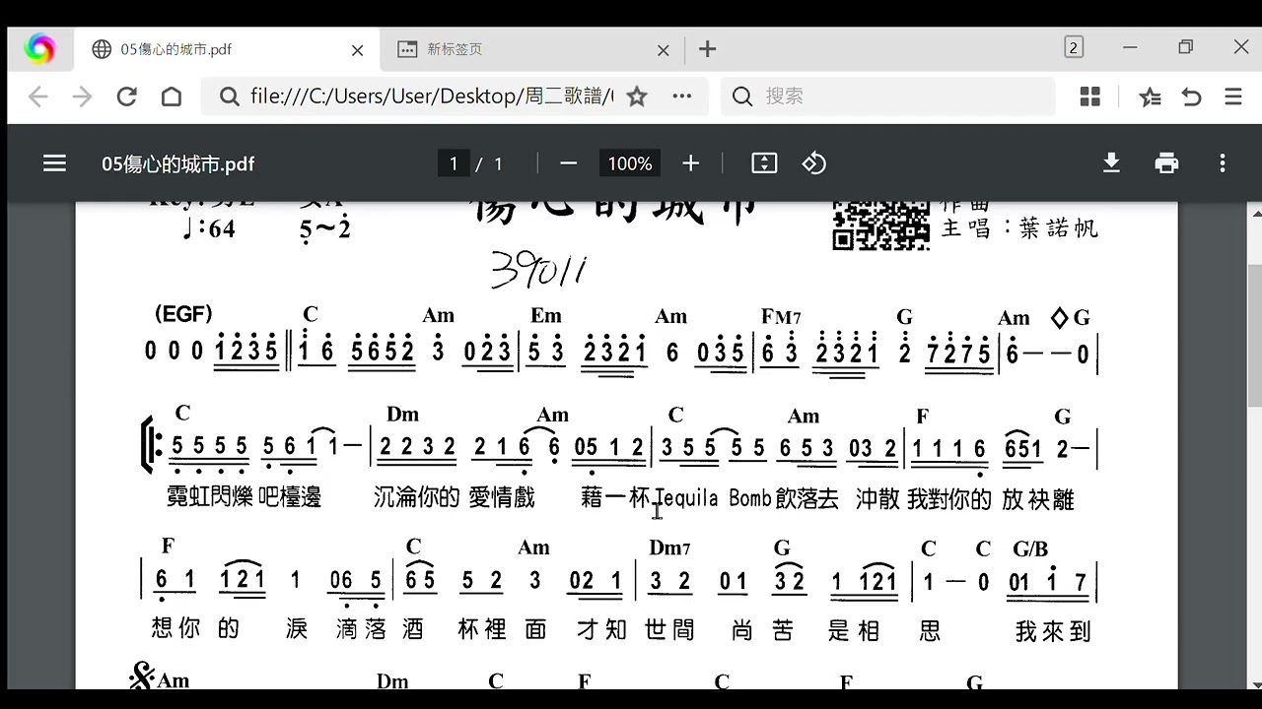
Task: Open the browser logo menu icon
Action: coord(39,48)
